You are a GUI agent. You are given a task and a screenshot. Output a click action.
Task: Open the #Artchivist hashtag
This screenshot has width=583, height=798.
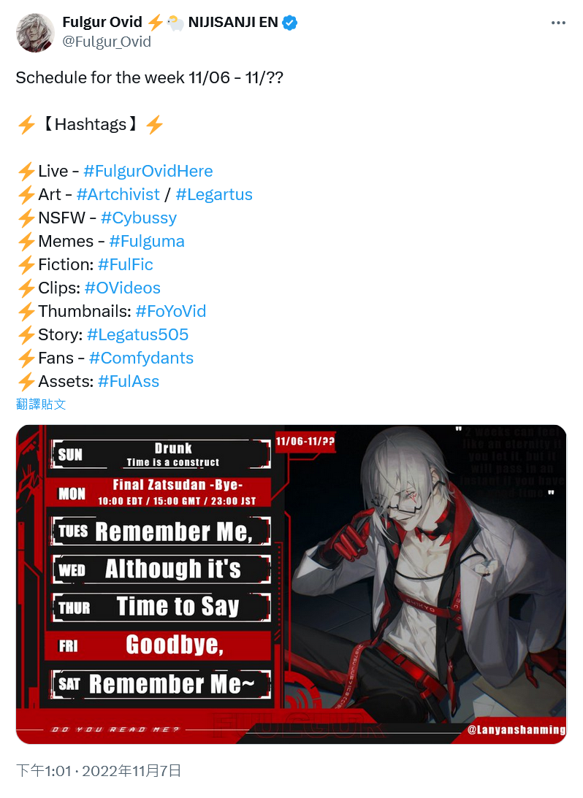118,194
